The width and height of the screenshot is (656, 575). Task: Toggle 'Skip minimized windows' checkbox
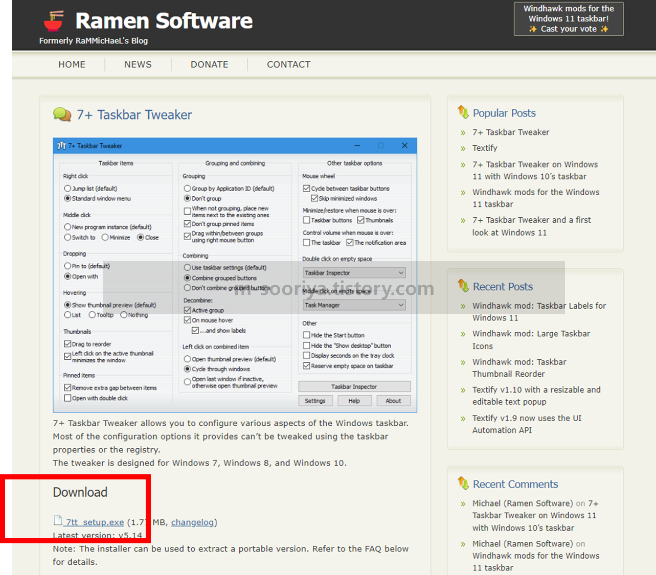[314, 198]
